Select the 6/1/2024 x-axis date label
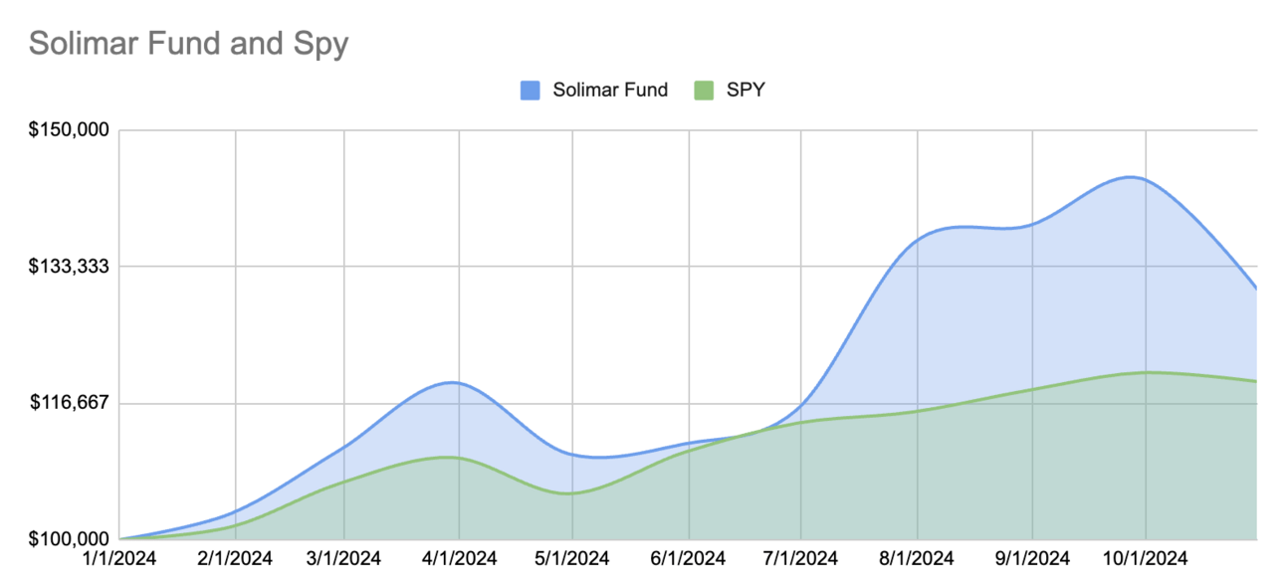 click(689, 559)
